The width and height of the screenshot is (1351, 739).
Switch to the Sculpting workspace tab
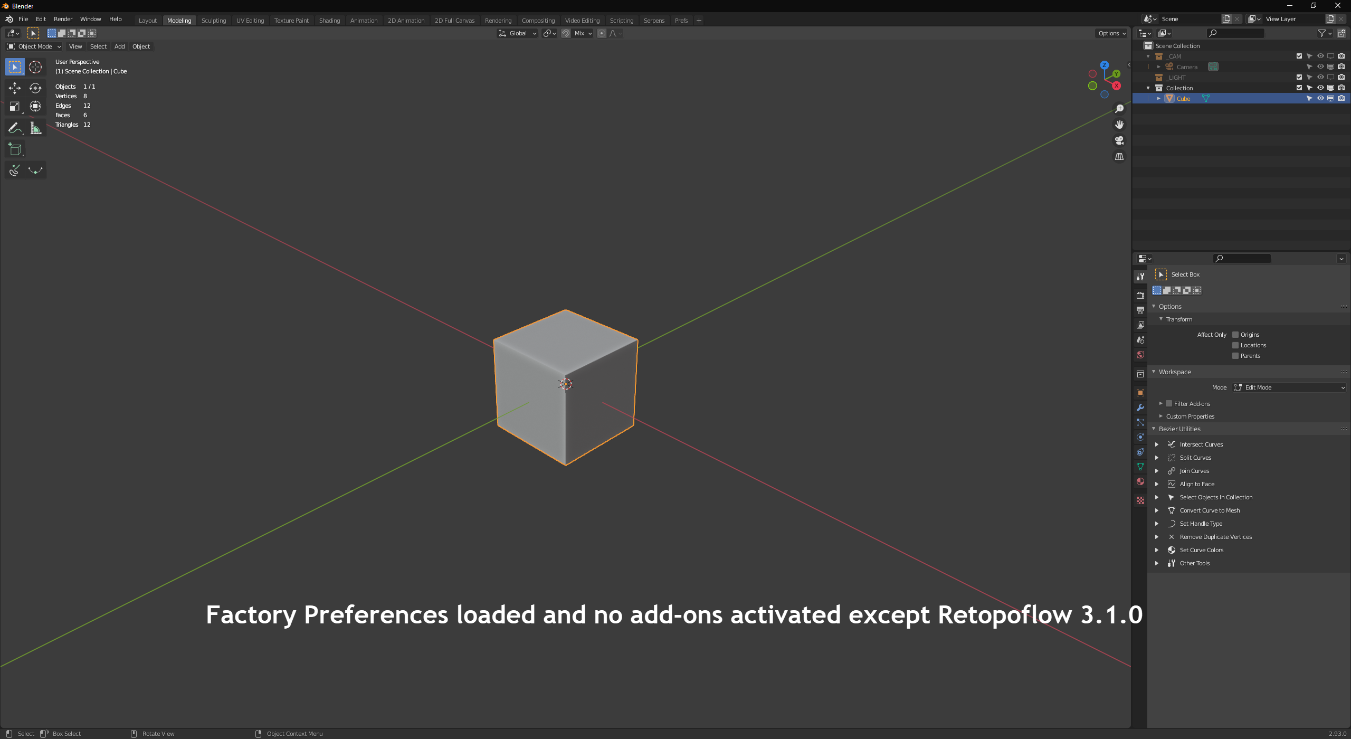coord(214,20)
